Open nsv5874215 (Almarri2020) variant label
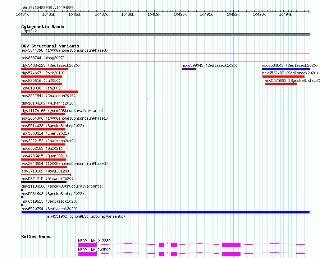This screenshot has width=320, height=258. click(47, 179)
